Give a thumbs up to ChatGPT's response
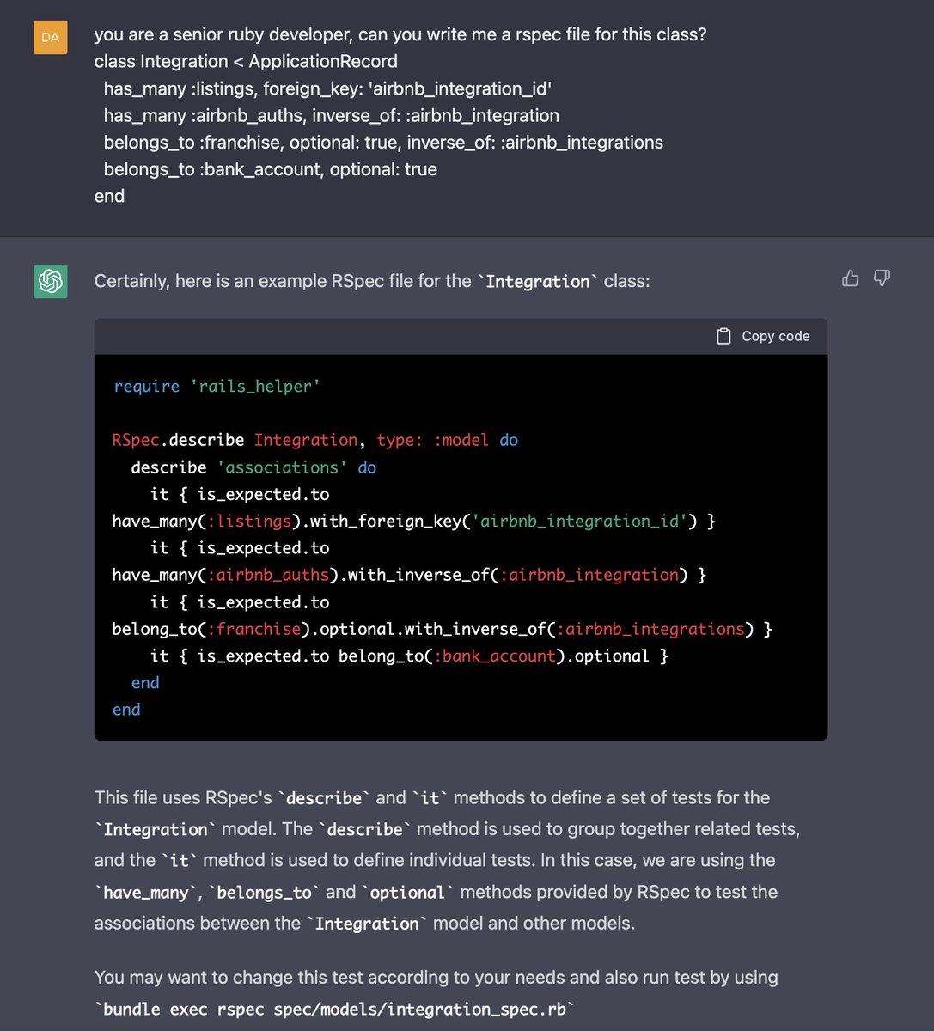This screenshot has height=1031, width=934. point(850,278)
